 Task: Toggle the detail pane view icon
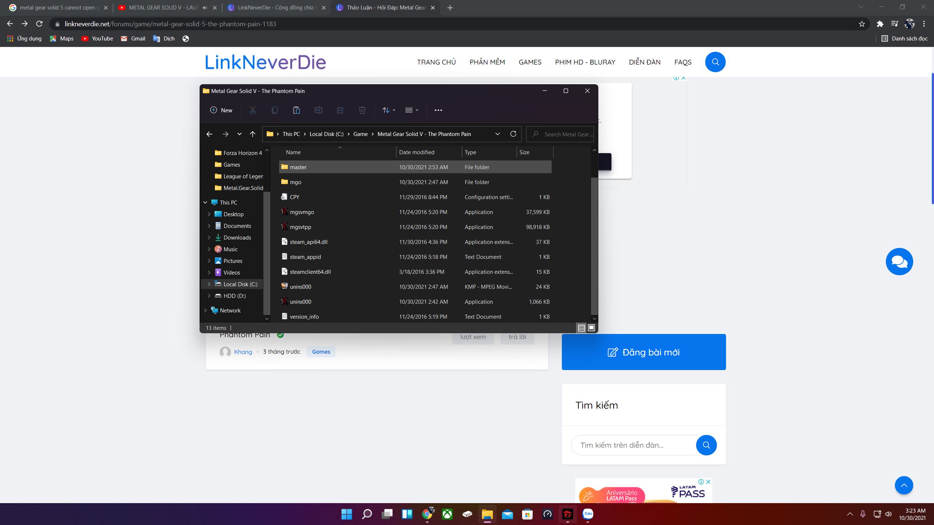[591, 327]
